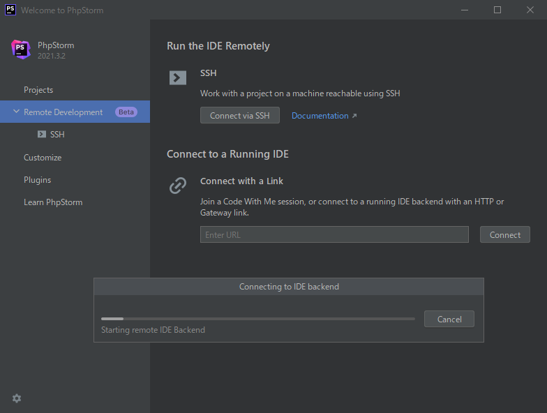This screenshot has height=413, width=547.
Task: Maximize the Welcome to PhpStorm window
Action: (x=497, y=10)
